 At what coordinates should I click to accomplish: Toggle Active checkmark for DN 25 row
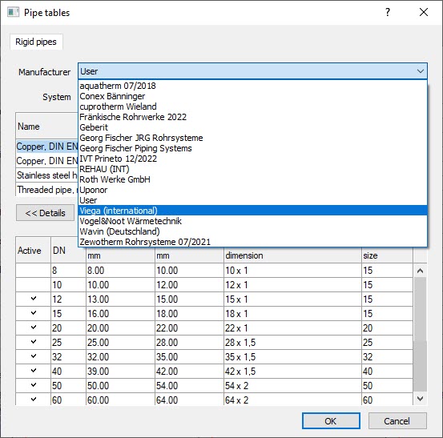[x=34, y=342]
